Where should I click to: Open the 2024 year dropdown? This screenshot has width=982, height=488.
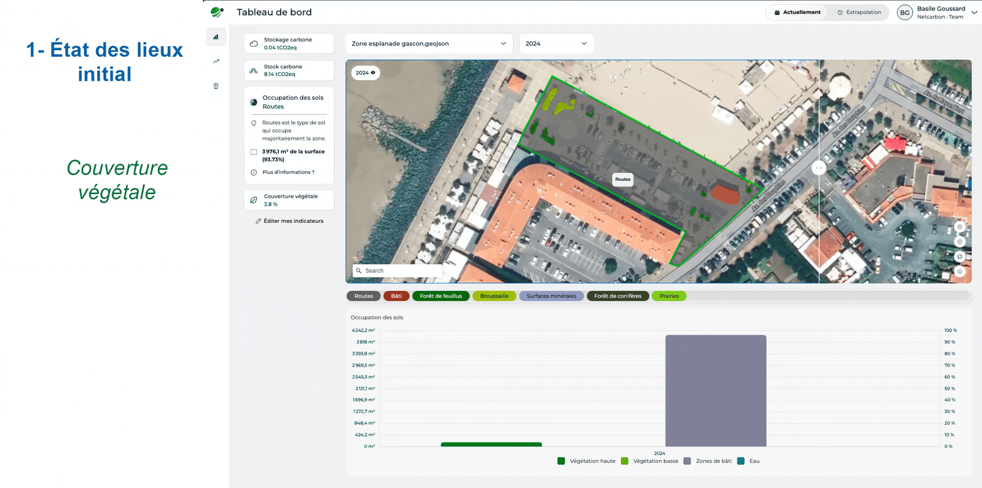click(x=556, y=43)
